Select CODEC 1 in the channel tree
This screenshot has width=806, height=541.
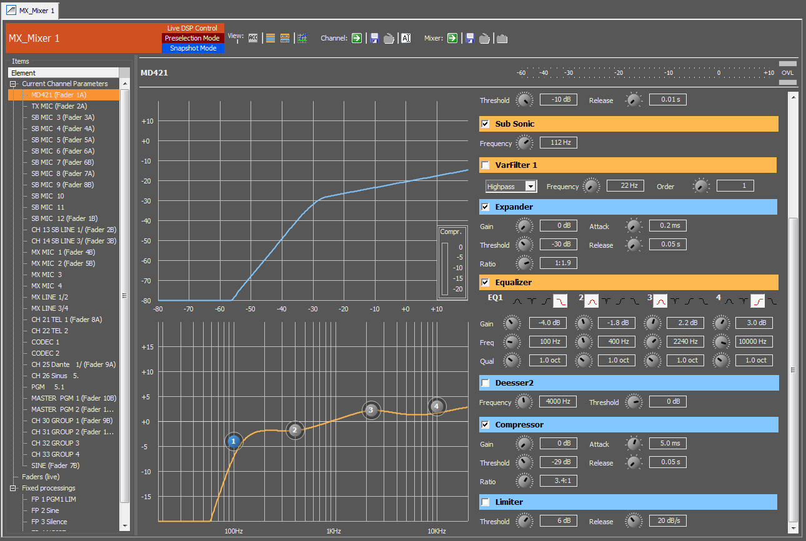46,342
